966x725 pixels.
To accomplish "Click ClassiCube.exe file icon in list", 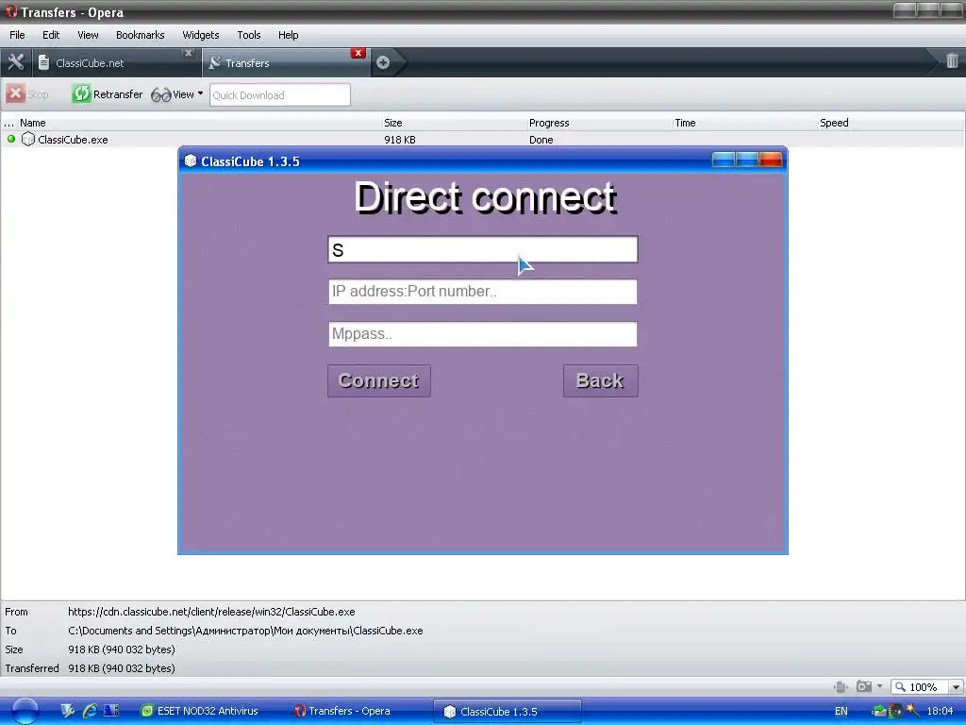I will [27, 140].
